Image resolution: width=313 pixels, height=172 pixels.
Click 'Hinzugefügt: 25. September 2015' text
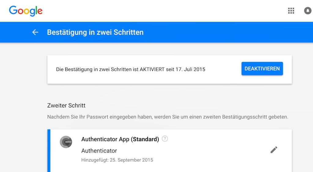117,160
